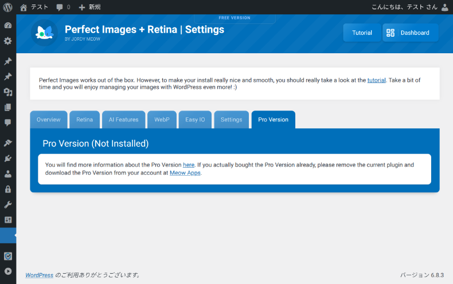Open the Pages icon in sidebar
The image size is (453, 284).
[8, 108]
